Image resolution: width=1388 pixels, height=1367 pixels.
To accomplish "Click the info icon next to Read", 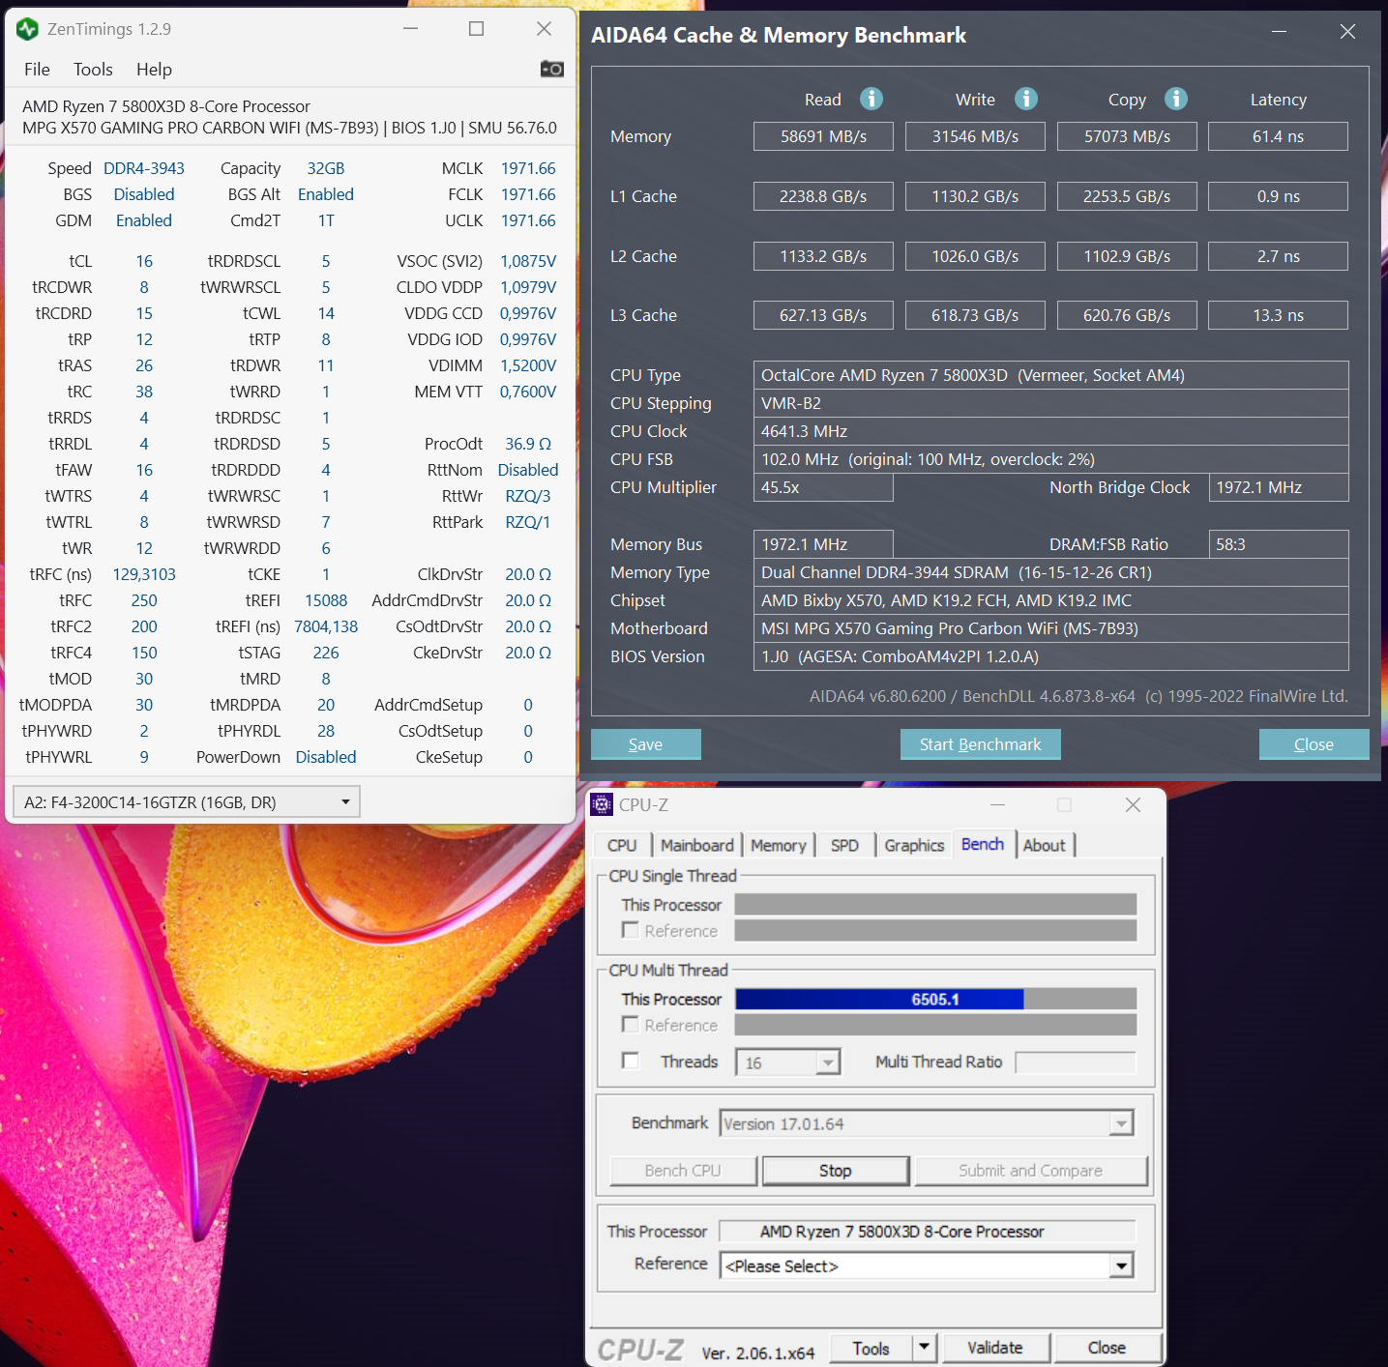I will pos(871,99).
